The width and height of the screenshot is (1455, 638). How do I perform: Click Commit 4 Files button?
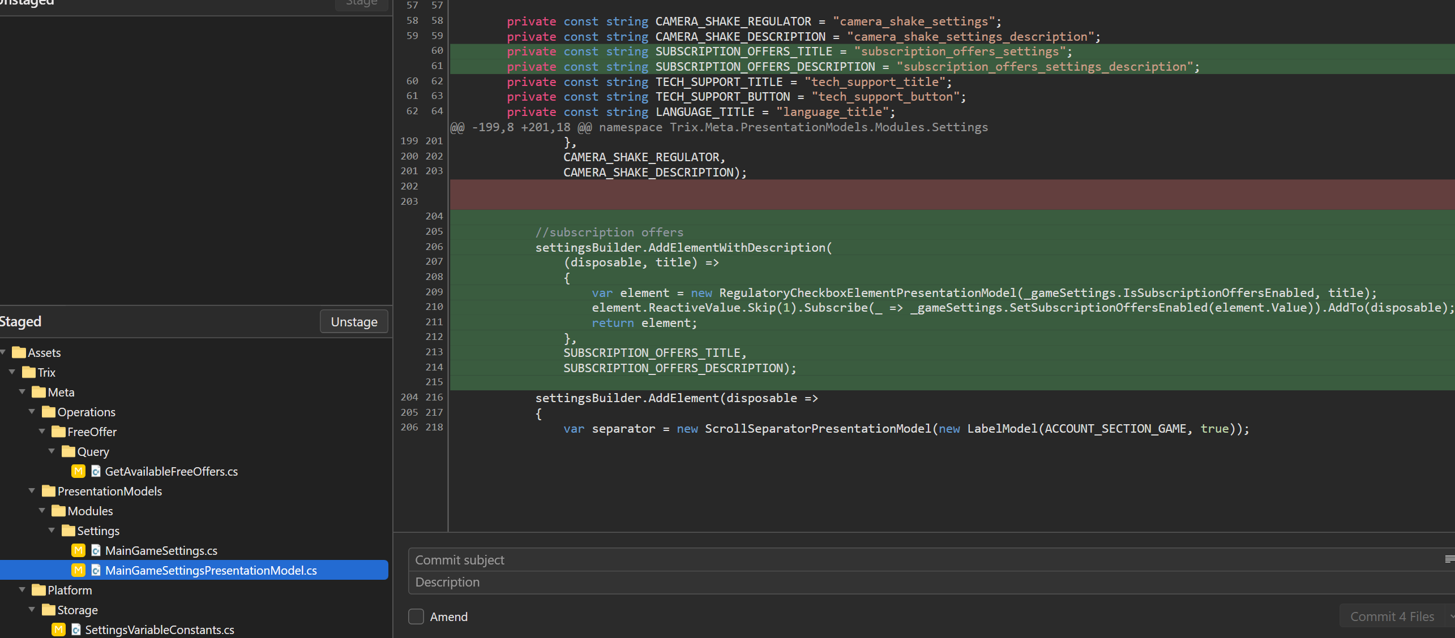(x=1392, y=617)
